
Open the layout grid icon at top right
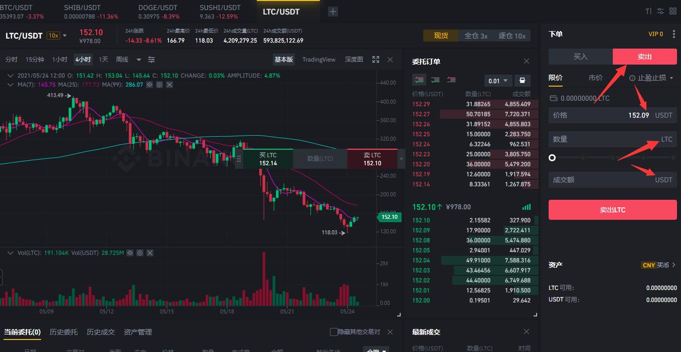672,11
